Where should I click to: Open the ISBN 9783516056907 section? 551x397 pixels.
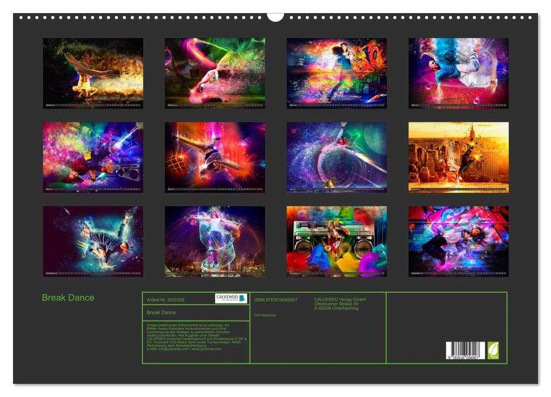(275, 297)
